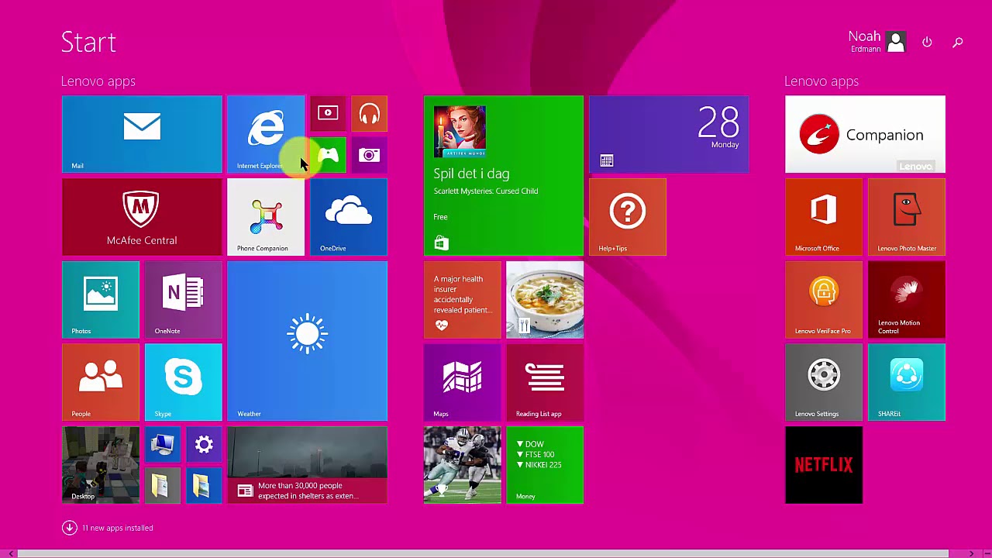Viewport: 992px width, 558px height.
Task: Click the scrollbar right arrow
Action: (972, 553)
